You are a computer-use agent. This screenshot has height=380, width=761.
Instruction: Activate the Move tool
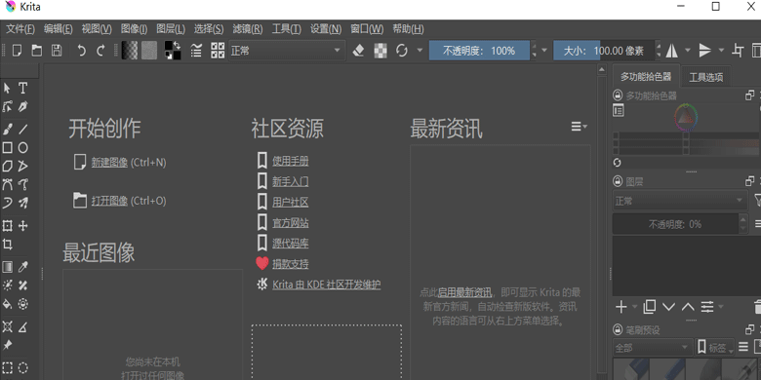22,226
